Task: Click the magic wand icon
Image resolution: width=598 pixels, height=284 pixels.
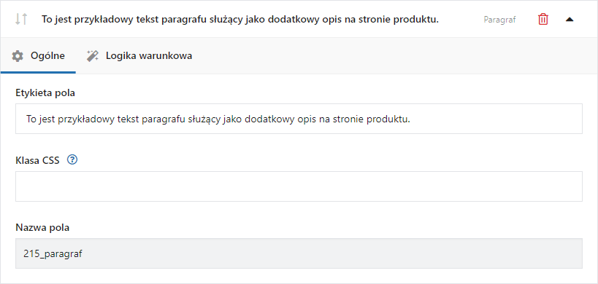Action: click(x=92, y=56)
